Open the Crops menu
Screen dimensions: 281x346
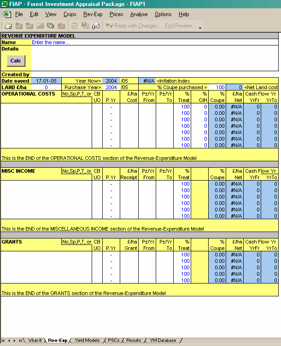pyautogui.click(x=70, y=14)
